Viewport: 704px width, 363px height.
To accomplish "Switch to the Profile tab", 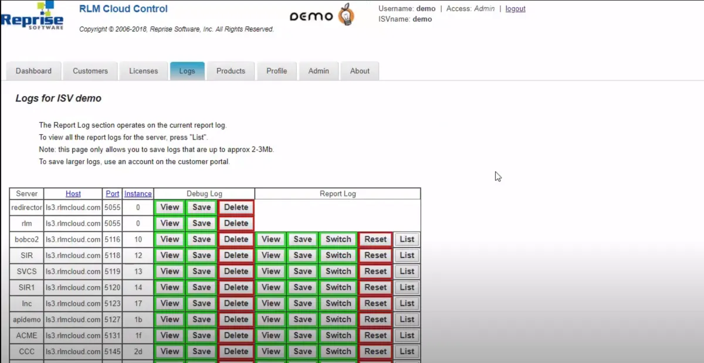I will click(x=277, y=71).
